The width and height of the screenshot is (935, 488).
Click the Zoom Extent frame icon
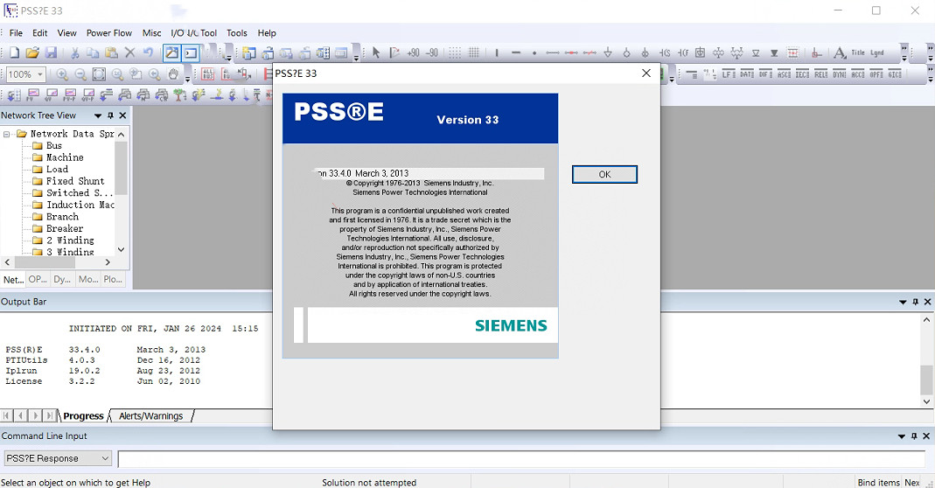(99, 74)
